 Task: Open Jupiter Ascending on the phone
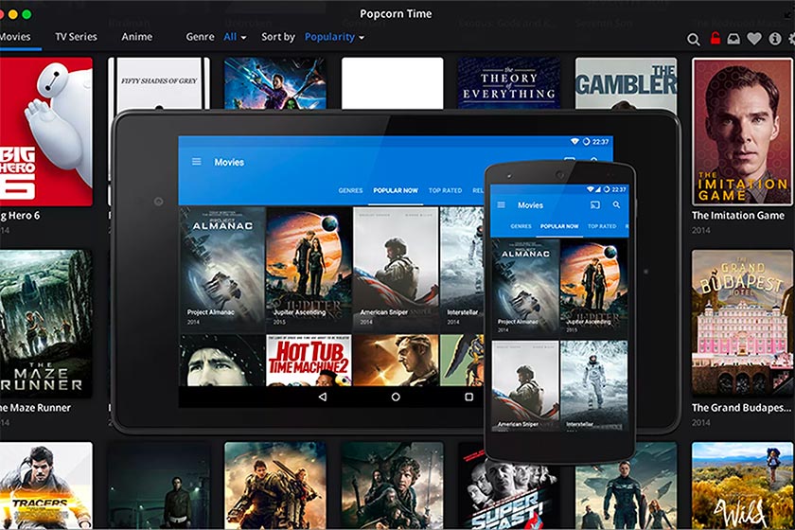tap(594, 288)
